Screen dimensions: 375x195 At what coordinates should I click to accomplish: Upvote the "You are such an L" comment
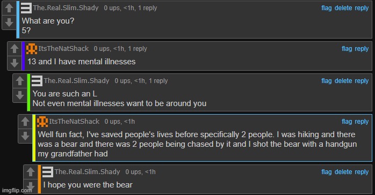[x=20, y=81]
